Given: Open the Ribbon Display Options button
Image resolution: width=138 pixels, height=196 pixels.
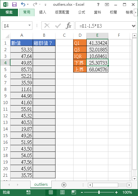Looking at the screenshot, I should 107,5.
